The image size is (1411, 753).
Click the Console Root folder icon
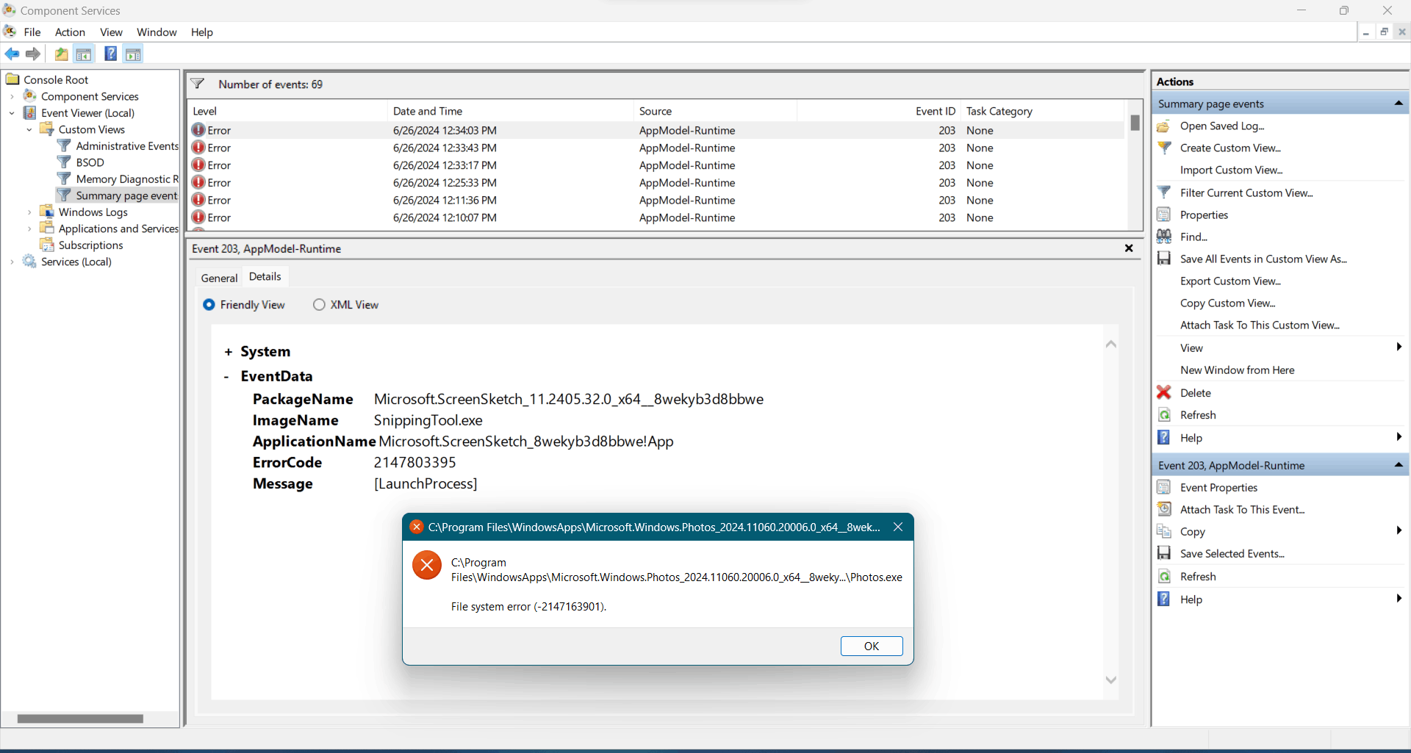click(x=12, y=79)
